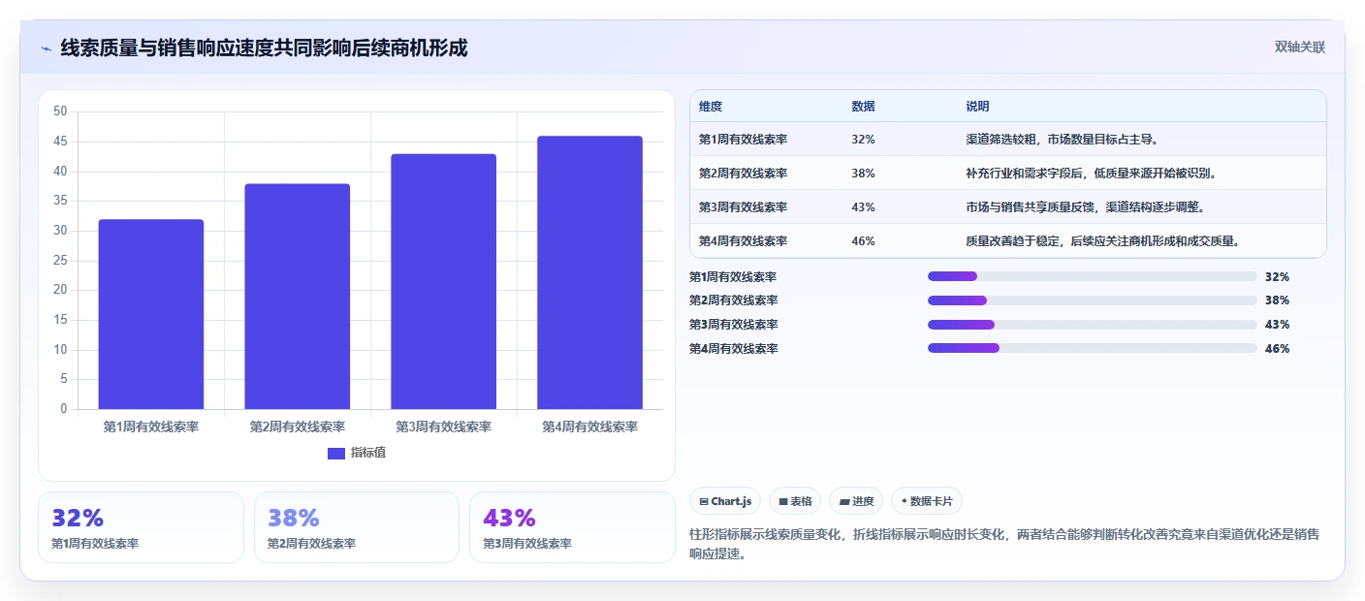This screenshot has height=601, width=1365.
Task: Click the 第3周有效线索率 progress bar
Action: [x=1092, y=325]
